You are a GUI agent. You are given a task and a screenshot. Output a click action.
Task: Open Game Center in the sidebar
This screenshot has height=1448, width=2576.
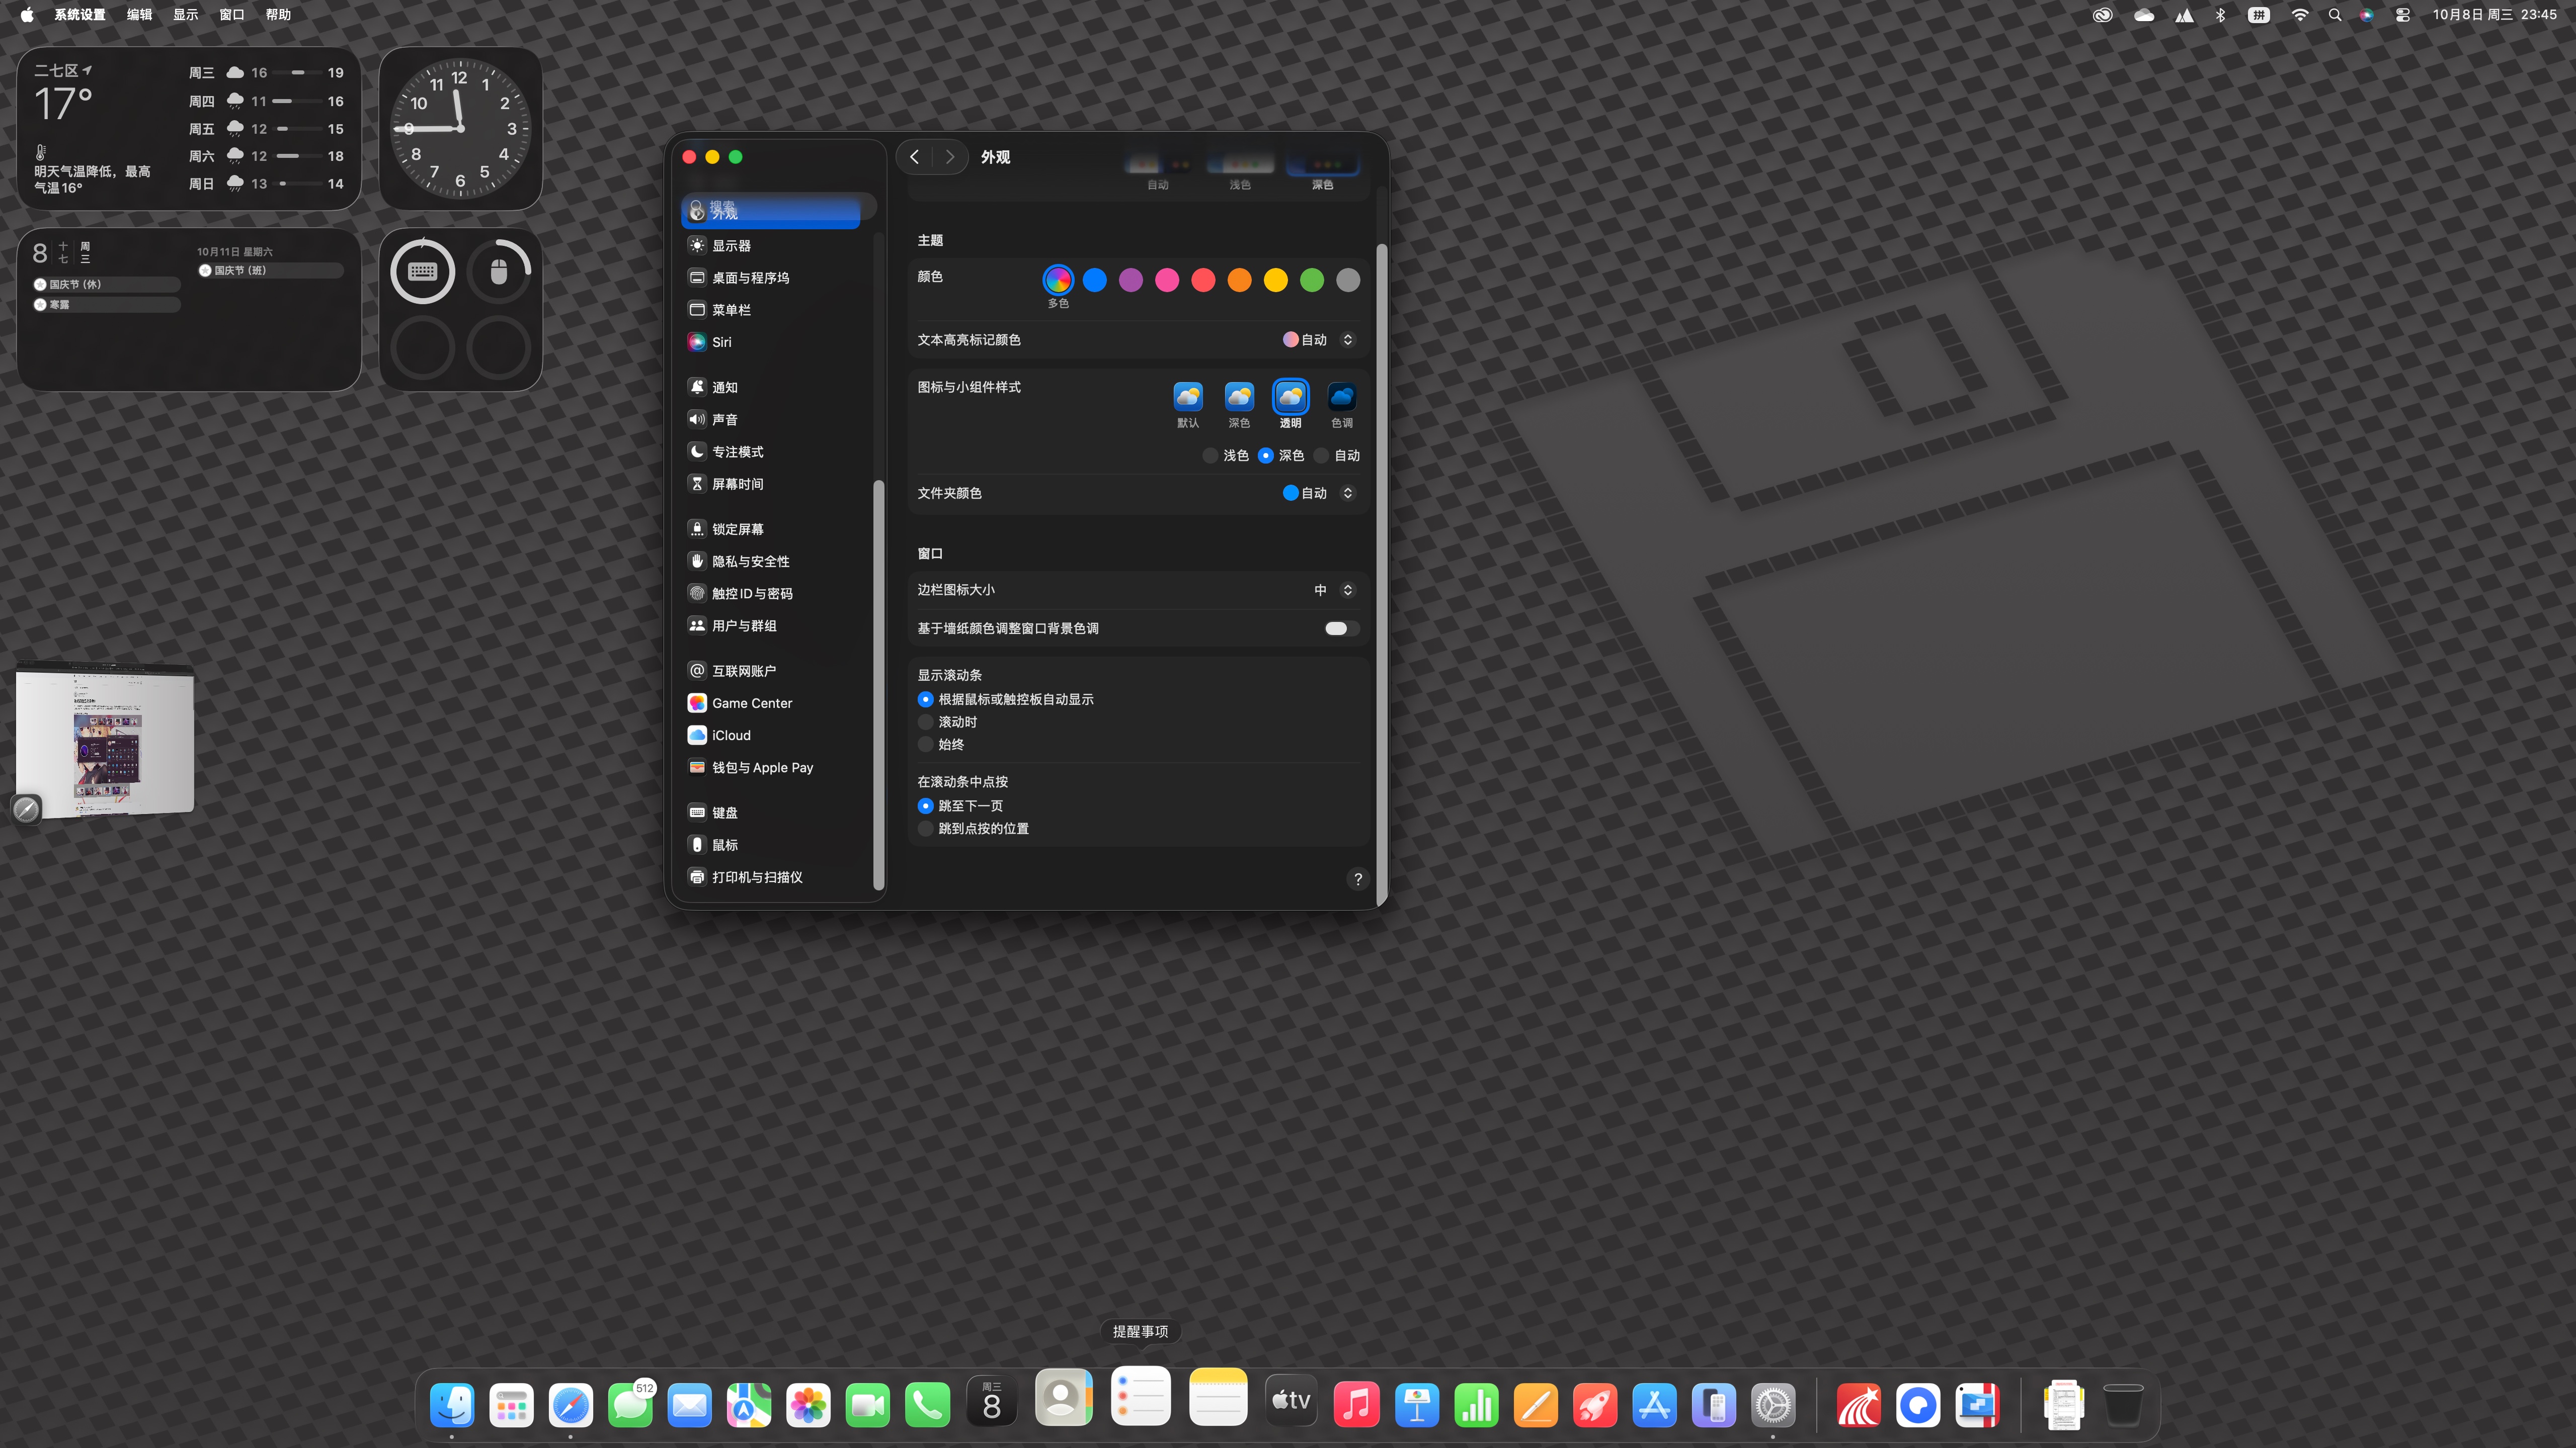(751, 703)
